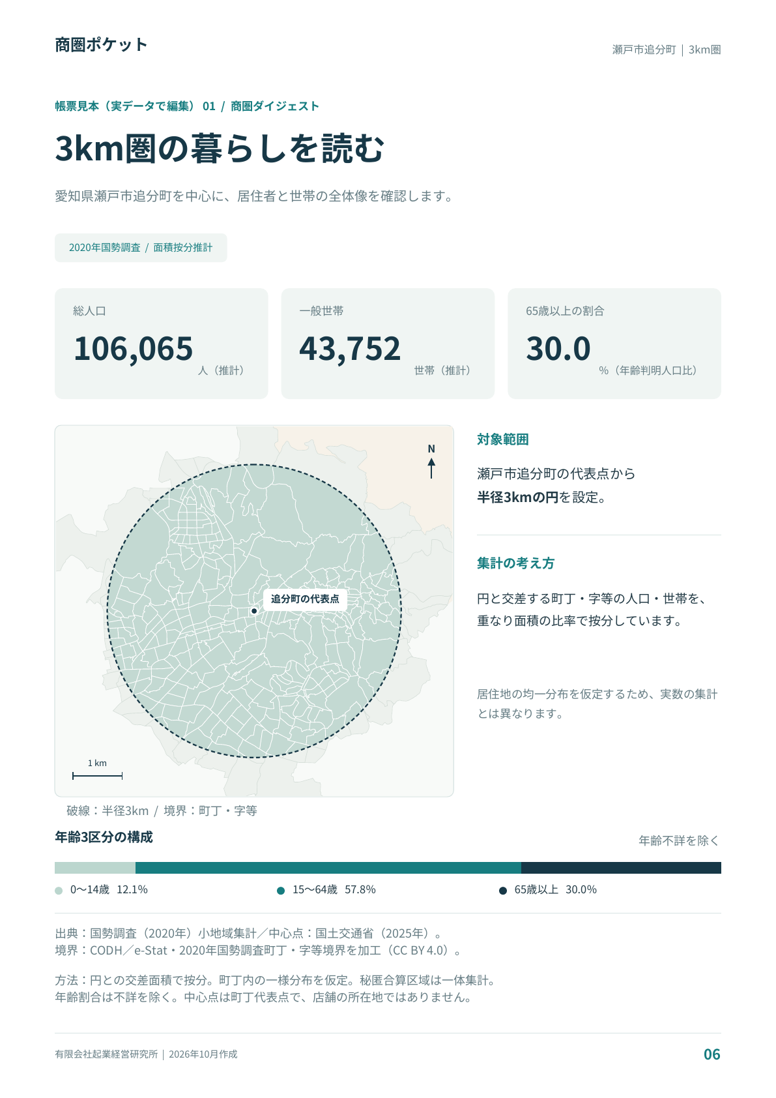Click the 追分町の代表点 map label

(x=305, y=599)
